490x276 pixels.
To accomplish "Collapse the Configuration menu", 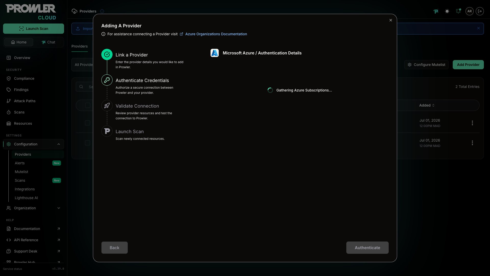I will [x=33, y=144].
